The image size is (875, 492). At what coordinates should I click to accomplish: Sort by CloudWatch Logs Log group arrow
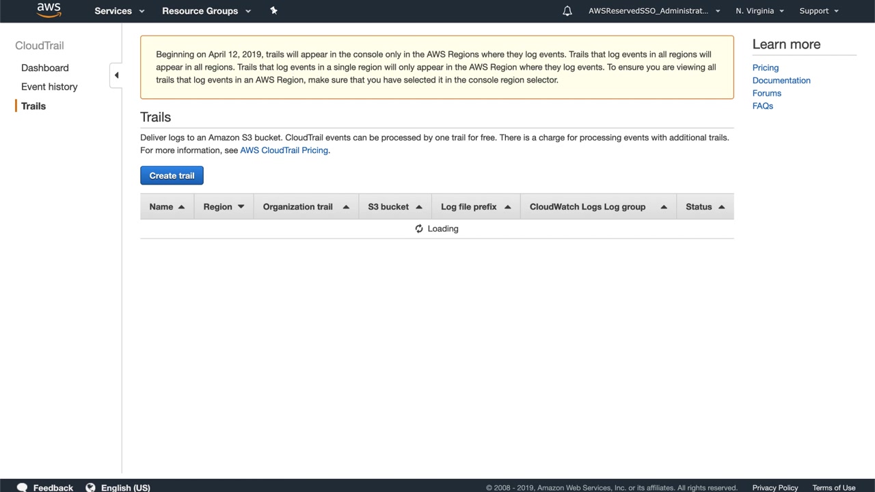click(664, 207)
